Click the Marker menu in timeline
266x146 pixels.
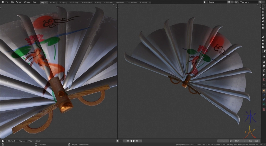(38, 141)
